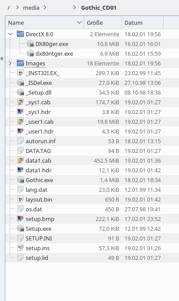Click the Setup.exe executable icon

pyautogui.click(x=20, y=229)
